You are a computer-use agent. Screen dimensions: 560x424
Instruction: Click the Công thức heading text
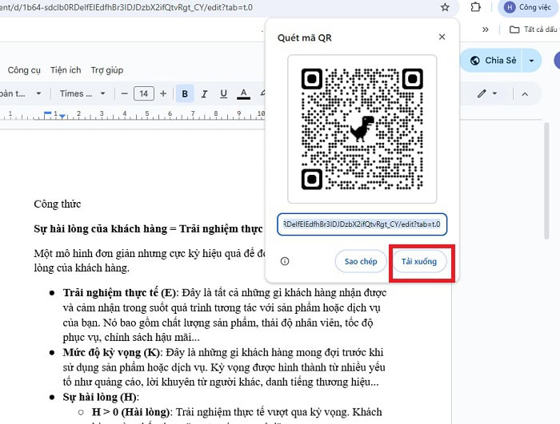coord(58,204)
